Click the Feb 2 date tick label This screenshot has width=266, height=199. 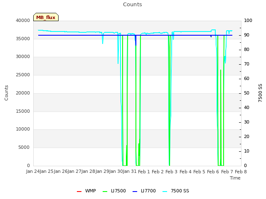(158, 172)
